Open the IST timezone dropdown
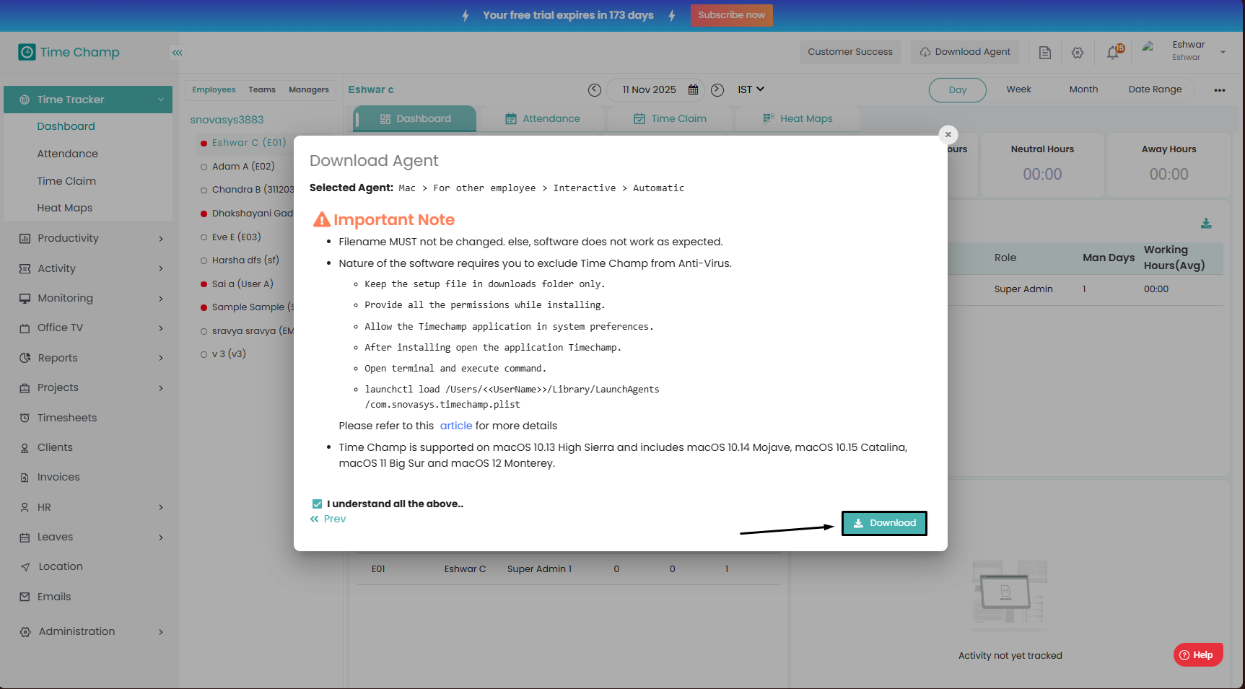The image size is (1245, 689). 751,89
